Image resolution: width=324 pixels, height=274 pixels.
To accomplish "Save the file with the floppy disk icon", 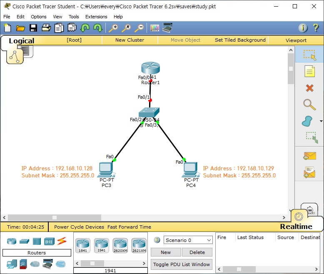I will pos(33,28).
